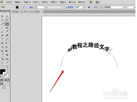137x102 pixels.
Task: Open the font family dropdown for 方正大黑简体
Action: click(x=124, y=7)
